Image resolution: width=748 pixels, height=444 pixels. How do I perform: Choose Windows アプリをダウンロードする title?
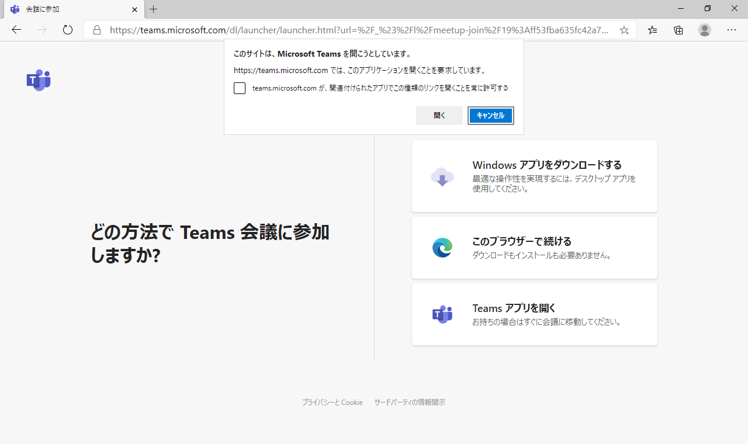coord(547,165)
